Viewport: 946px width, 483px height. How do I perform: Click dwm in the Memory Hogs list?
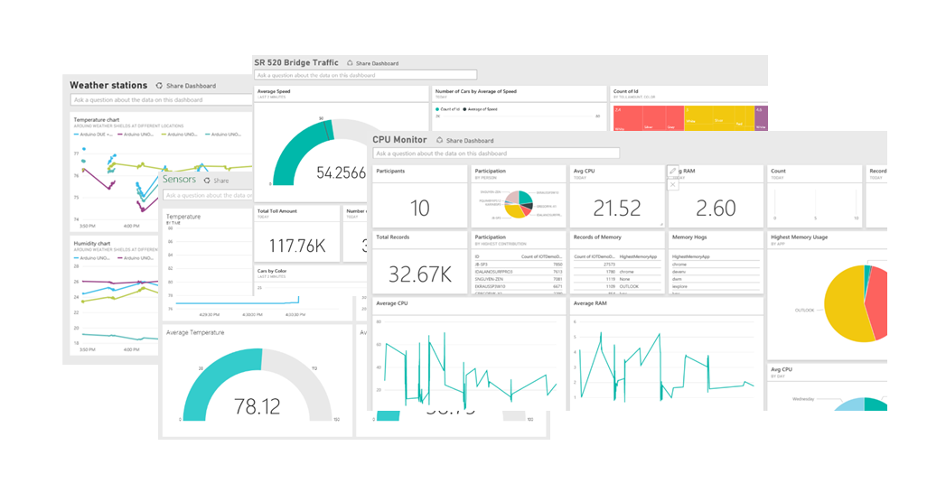coord(677,279)
